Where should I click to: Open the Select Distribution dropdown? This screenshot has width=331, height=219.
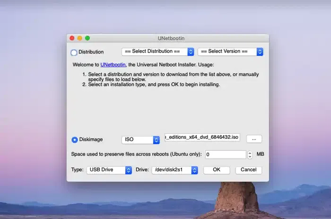click(x=158, y=52)
